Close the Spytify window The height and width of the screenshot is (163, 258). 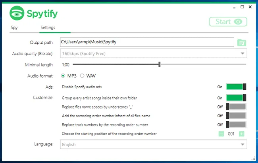tap(250, 7)
